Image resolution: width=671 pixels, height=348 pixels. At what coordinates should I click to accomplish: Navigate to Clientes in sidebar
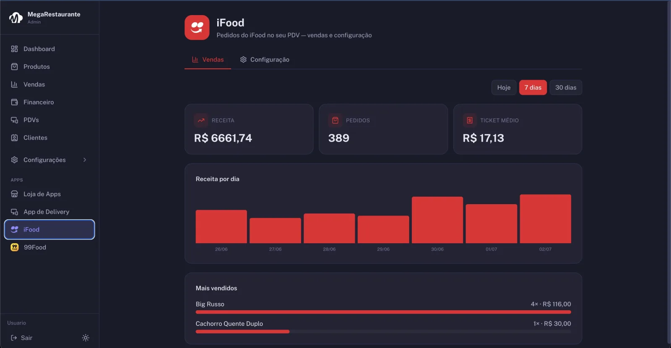pos(49,138)
